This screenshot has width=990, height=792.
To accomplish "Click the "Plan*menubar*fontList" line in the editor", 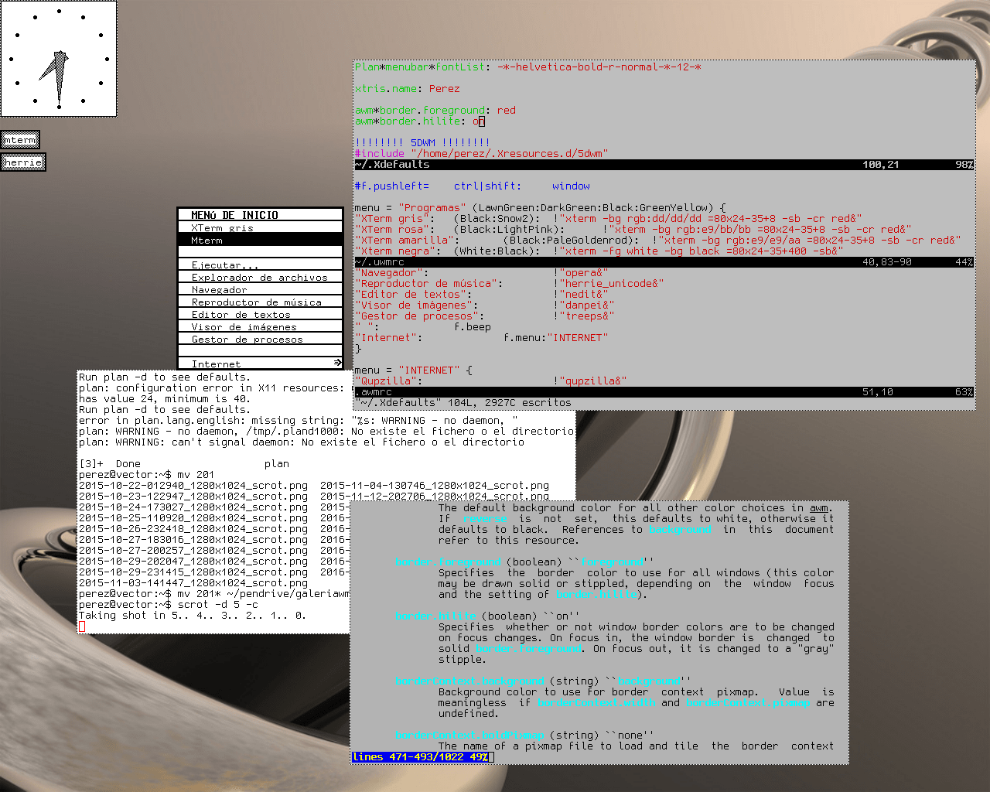I will coord(528,67).
